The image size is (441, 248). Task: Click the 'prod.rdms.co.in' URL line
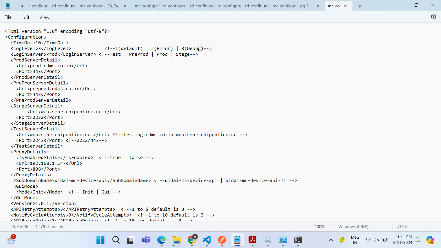[x=52, y=66]
